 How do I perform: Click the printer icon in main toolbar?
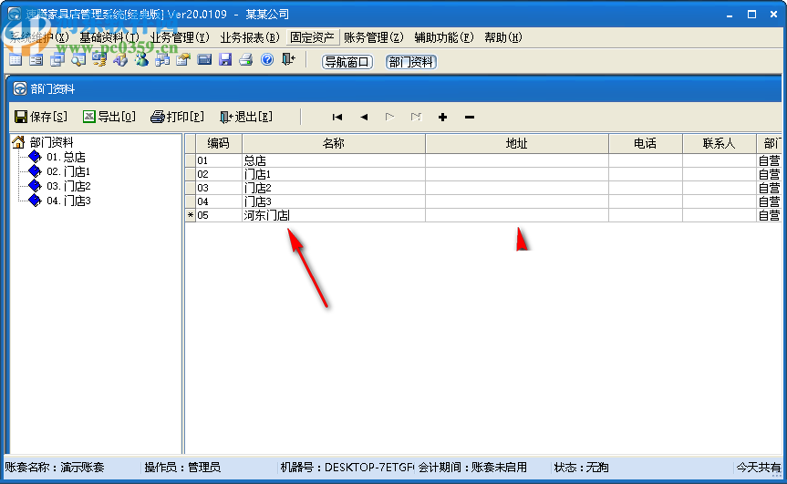[x=246, y=60]
